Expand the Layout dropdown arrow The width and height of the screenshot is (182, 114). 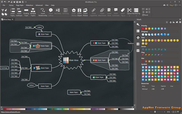click(x=129, y=16)
